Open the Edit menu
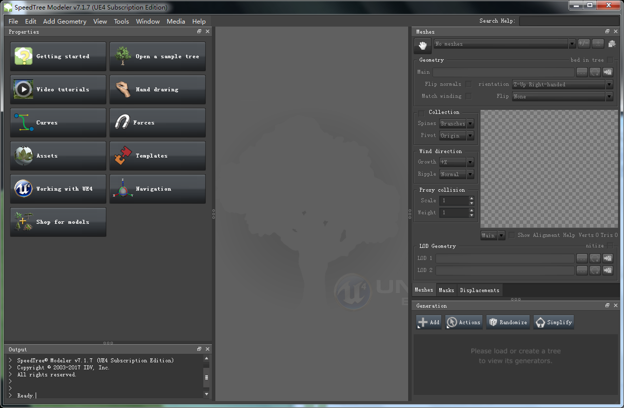The height and width of the screenshot is (408, 624). [31, 22]
